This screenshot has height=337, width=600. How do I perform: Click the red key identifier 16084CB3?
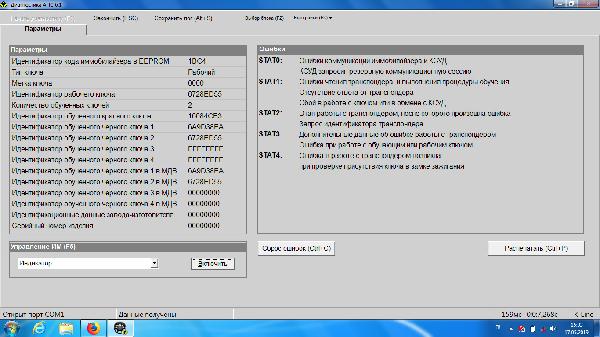pyautogui.click(x=205, y=116)
